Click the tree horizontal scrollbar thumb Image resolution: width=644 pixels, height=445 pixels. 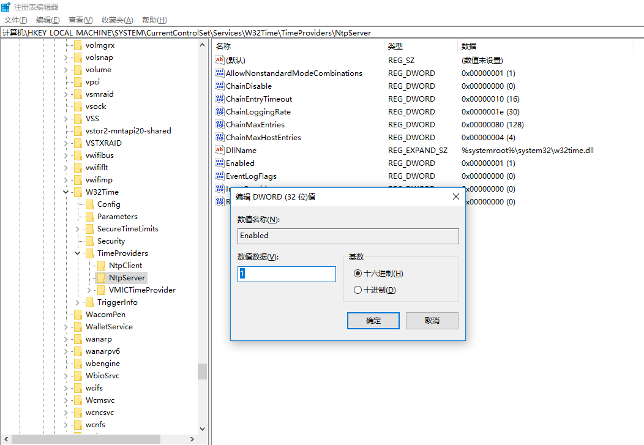86,439
